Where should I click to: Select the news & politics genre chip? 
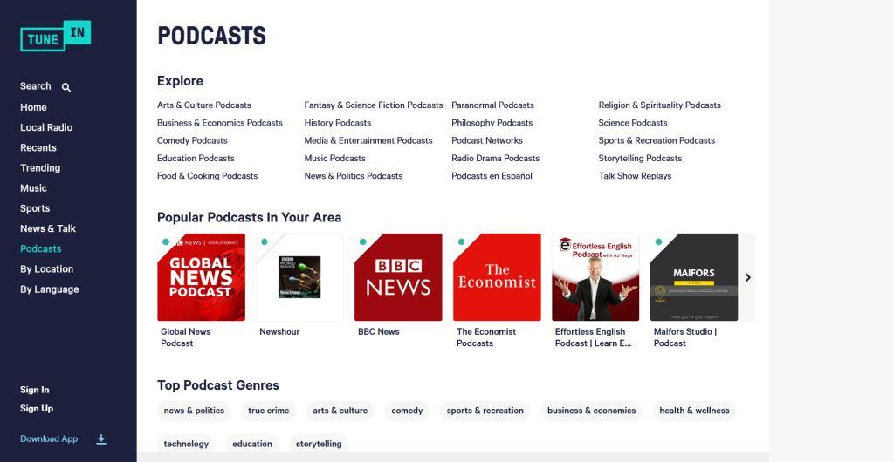(194, 411)
